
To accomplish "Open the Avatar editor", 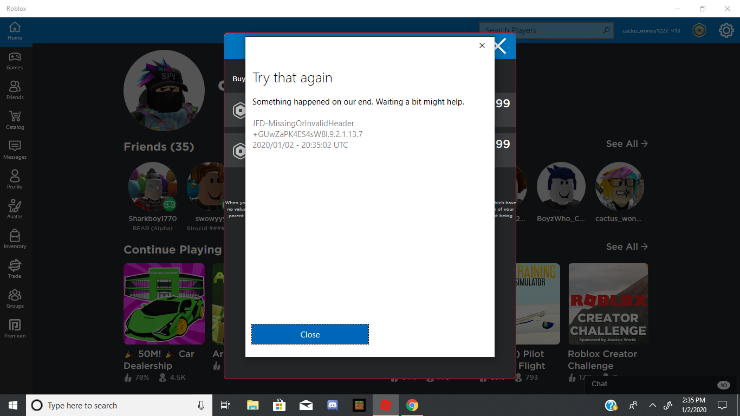I will point(15,210).
